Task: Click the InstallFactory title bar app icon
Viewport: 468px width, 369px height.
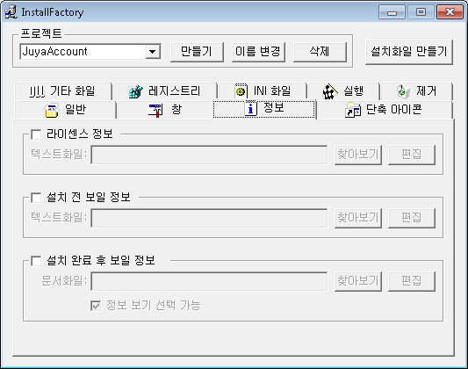Action: pyautogui.click(x=11, y=12)
